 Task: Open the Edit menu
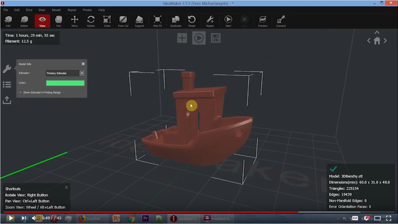tap(17, 10)
